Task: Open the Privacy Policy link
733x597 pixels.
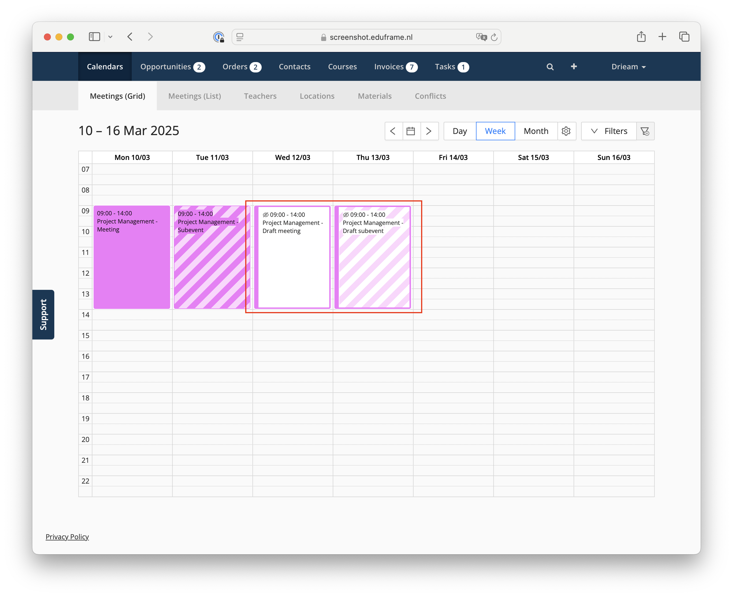Action: [x=67, y=536]
